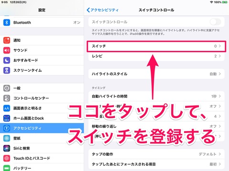Tap the 9:05 clock in status bar
Viewport: 229px width, 171px height.
coord(4,2)
